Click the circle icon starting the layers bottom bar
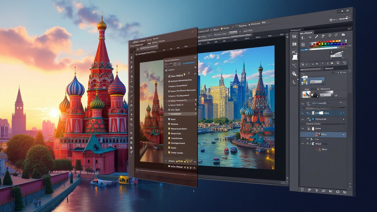This screenshot has height=212, width=377. (302, 190)
